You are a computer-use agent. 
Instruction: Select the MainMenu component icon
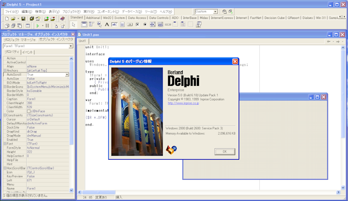92,24
